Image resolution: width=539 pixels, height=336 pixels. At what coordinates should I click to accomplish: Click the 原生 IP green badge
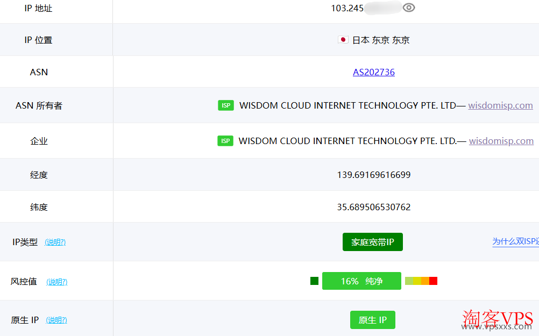pos(372,320)
